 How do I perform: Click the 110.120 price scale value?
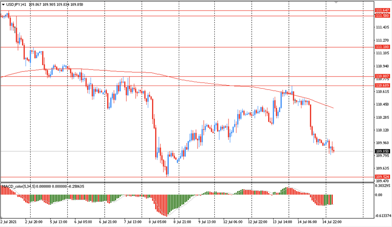[383, 130]
